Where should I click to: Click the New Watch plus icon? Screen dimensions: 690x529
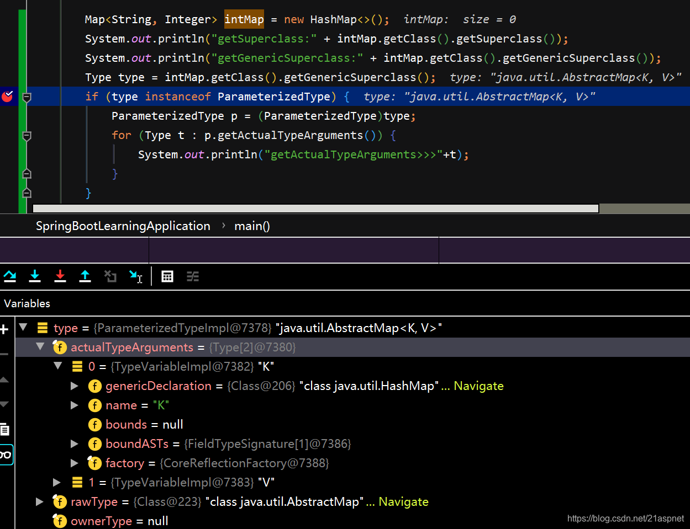4,329
